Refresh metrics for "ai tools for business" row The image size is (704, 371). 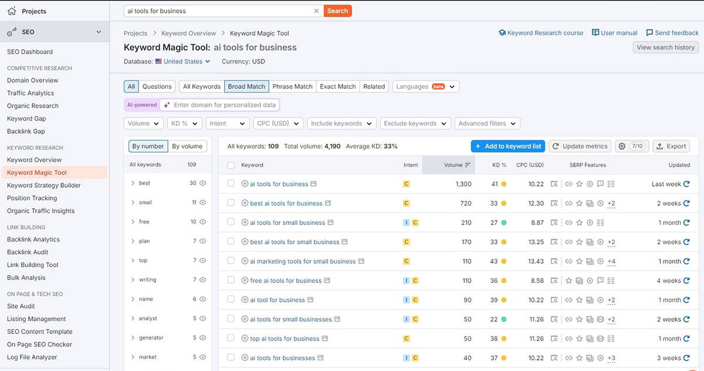click(x=686, y=184)
